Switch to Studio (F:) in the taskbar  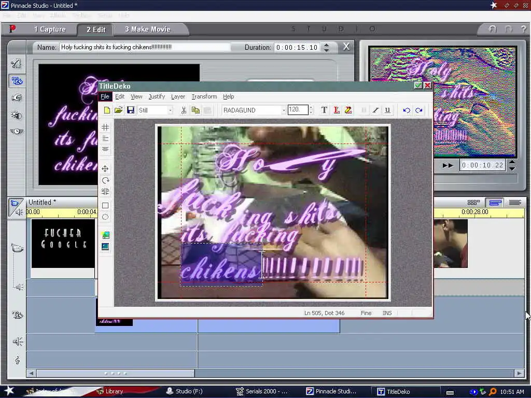(x=184, y=391)
